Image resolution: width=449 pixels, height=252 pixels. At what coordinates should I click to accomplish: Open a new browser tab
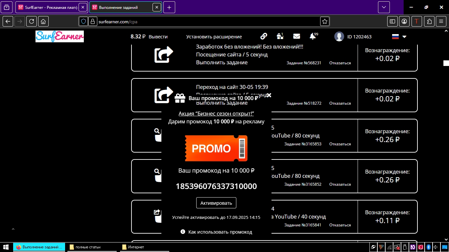pos(169,7)
